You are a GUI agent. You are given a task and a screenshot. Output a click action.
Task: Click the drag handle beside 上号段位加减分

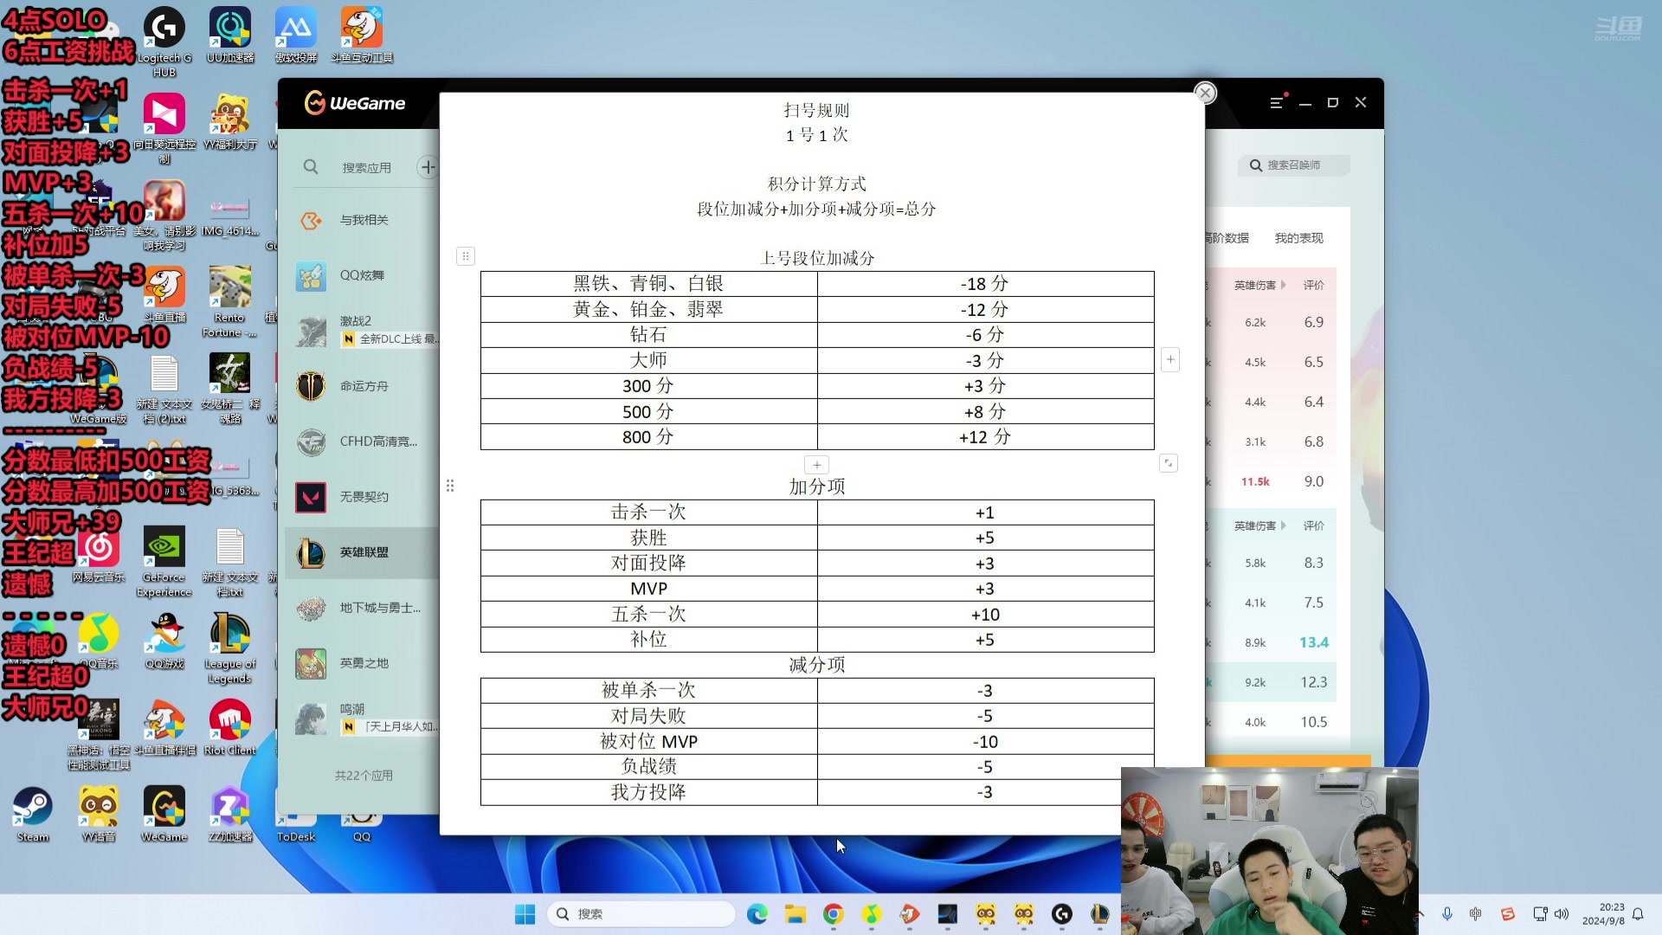click(x=466, y=256)
